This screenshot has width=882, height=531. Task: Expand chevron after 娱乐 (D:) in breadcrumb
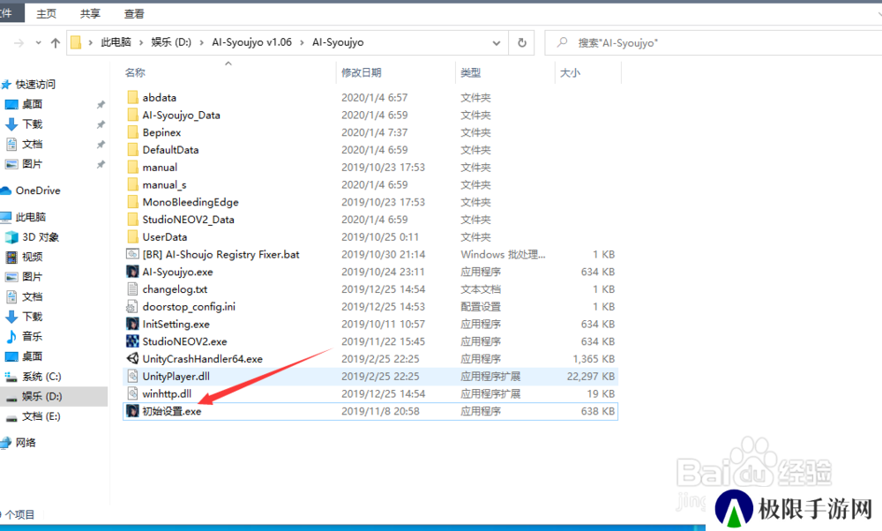click(x=201, y=42)
